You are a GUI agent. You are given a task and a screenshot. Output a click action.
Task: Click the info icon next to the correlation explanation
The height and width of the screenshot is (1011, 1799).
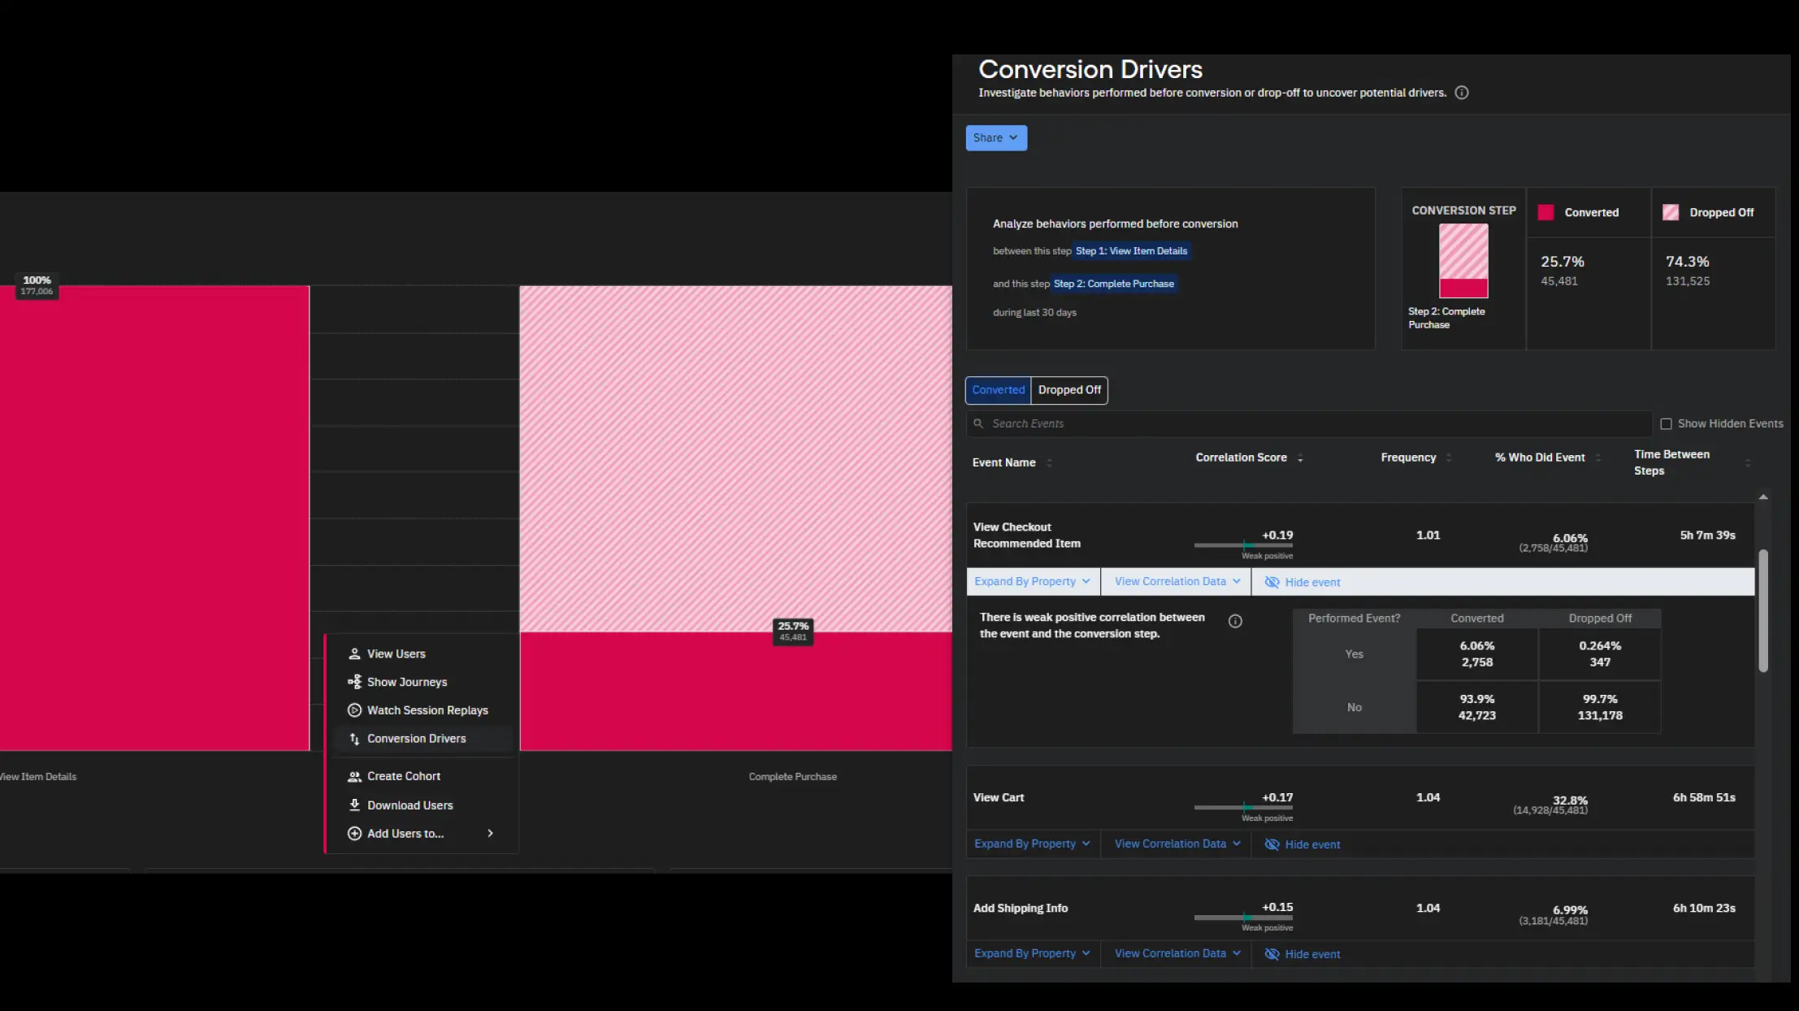point(1235,622)
